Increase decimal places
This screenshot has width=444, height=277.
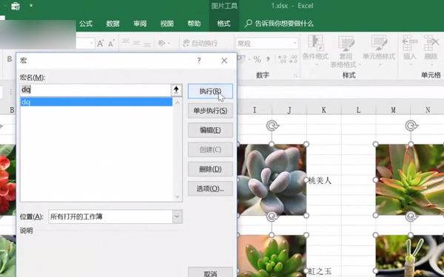click(283, 59)
